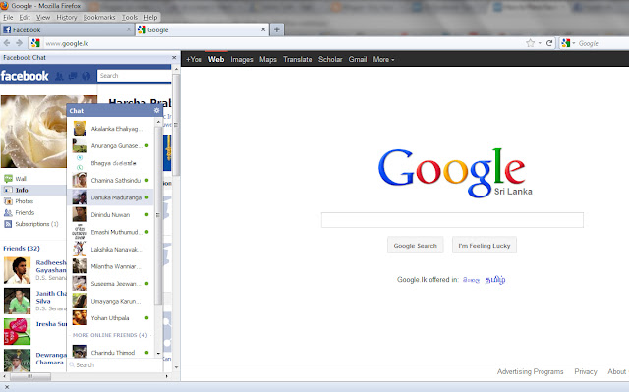Viewport: 629px width, 392px height.
Task: Open the History menu
Action: pyautogui.click(x=67, y=18)
